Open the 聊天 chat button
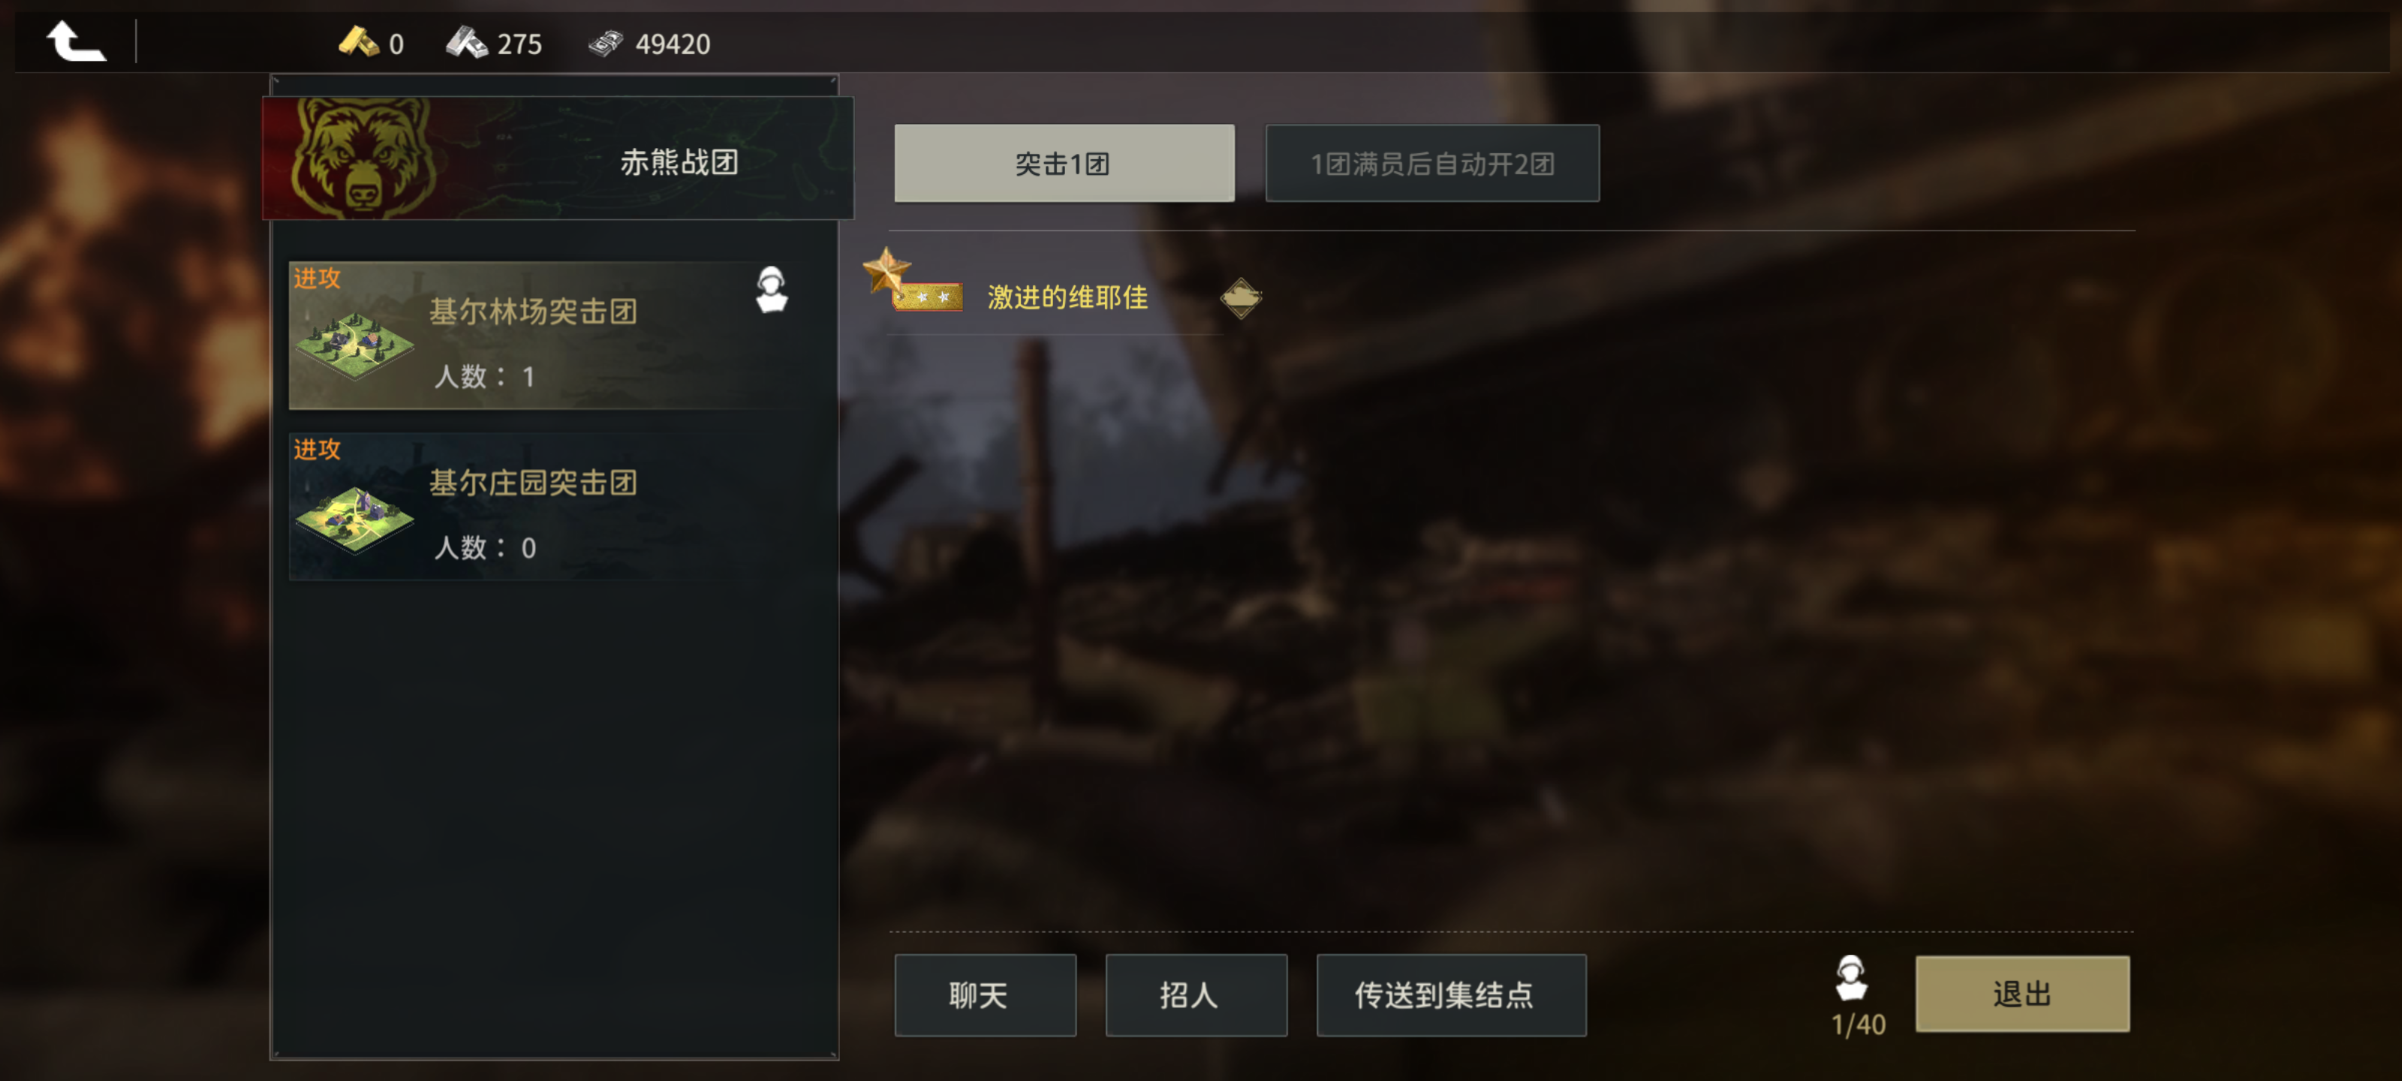This screenshot has width=2402, height=1081. 985,994
